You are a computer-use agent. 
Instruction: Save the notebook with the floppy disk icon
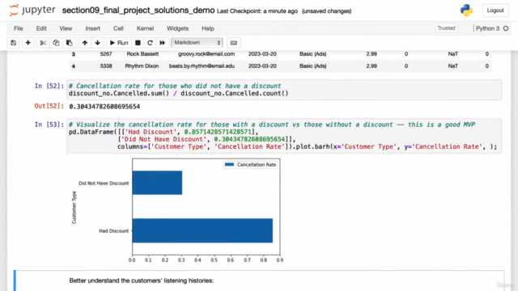13,43
